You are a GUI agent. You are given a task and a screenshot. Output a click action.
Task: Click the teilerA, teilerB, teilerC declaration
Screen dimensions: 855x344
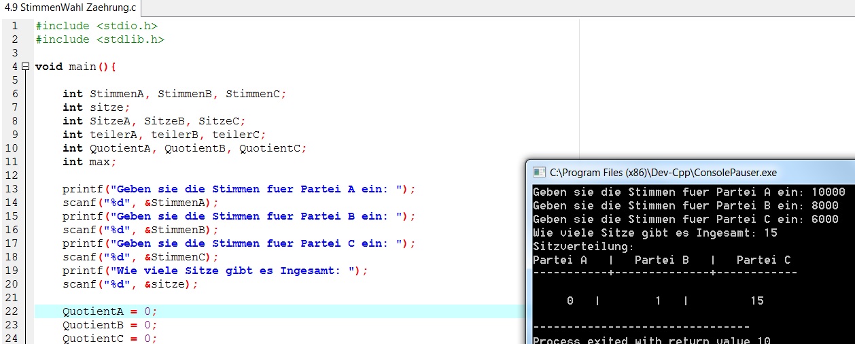tap(164, 135)
